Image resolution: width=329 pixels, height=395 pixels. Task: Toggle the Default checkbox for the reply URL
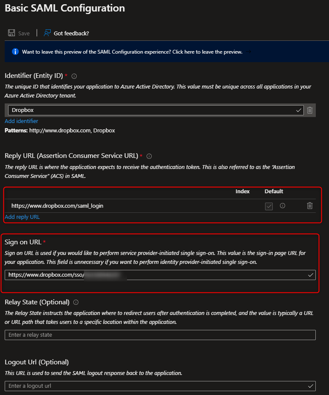coord(268,206)
